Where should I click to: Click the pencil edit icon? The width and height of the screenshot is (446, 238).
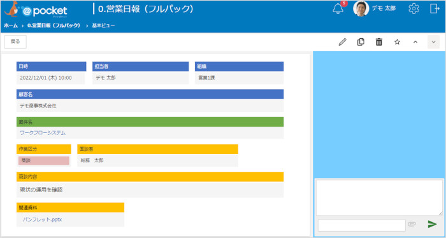[343, 42]
